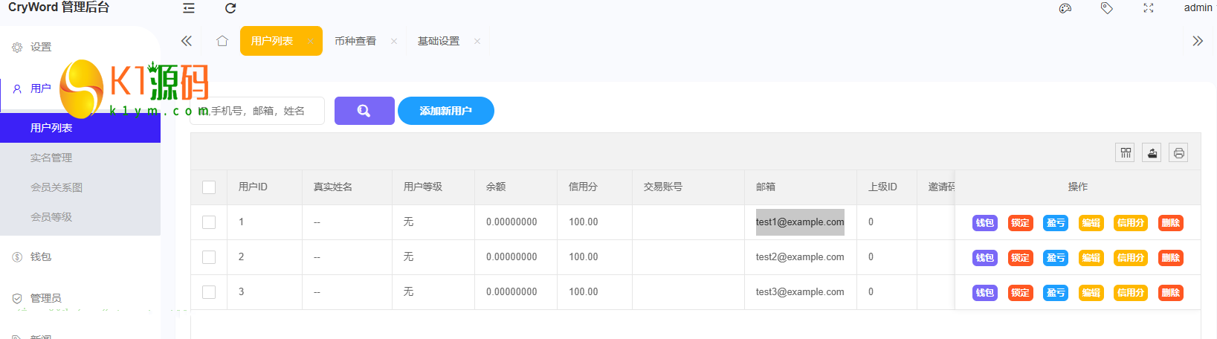1217x339 pixels.
Task: Click the 用户ID column header
Action: click(265, 187)
